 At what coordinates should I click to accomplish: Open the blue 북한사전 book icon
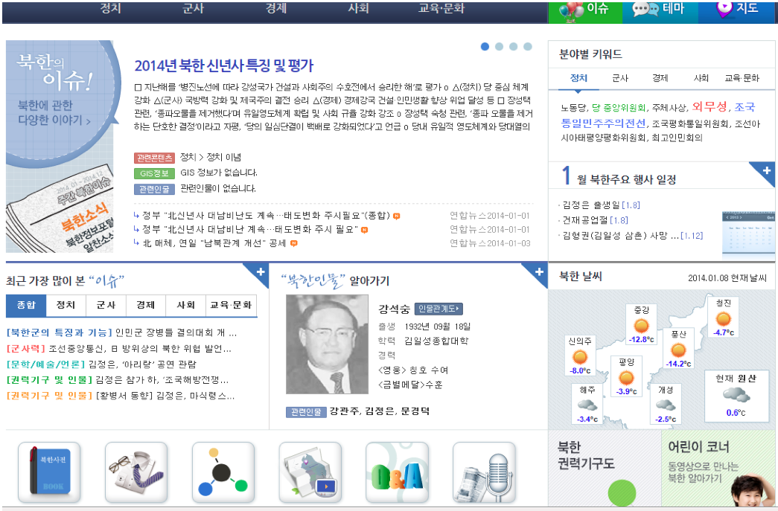pyautogui.click(x=49, y=472)
